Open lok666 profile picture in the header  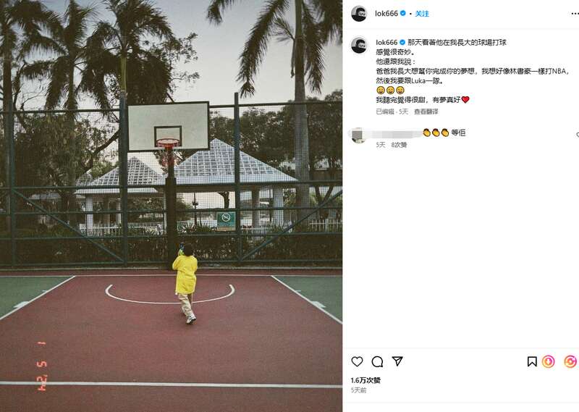click(358, 14)
